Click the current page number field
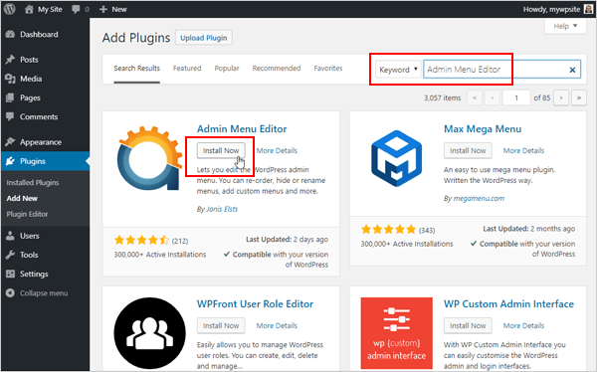Image resolution: width=597 pixels, height=372 pixels. (x=516, y=97)
